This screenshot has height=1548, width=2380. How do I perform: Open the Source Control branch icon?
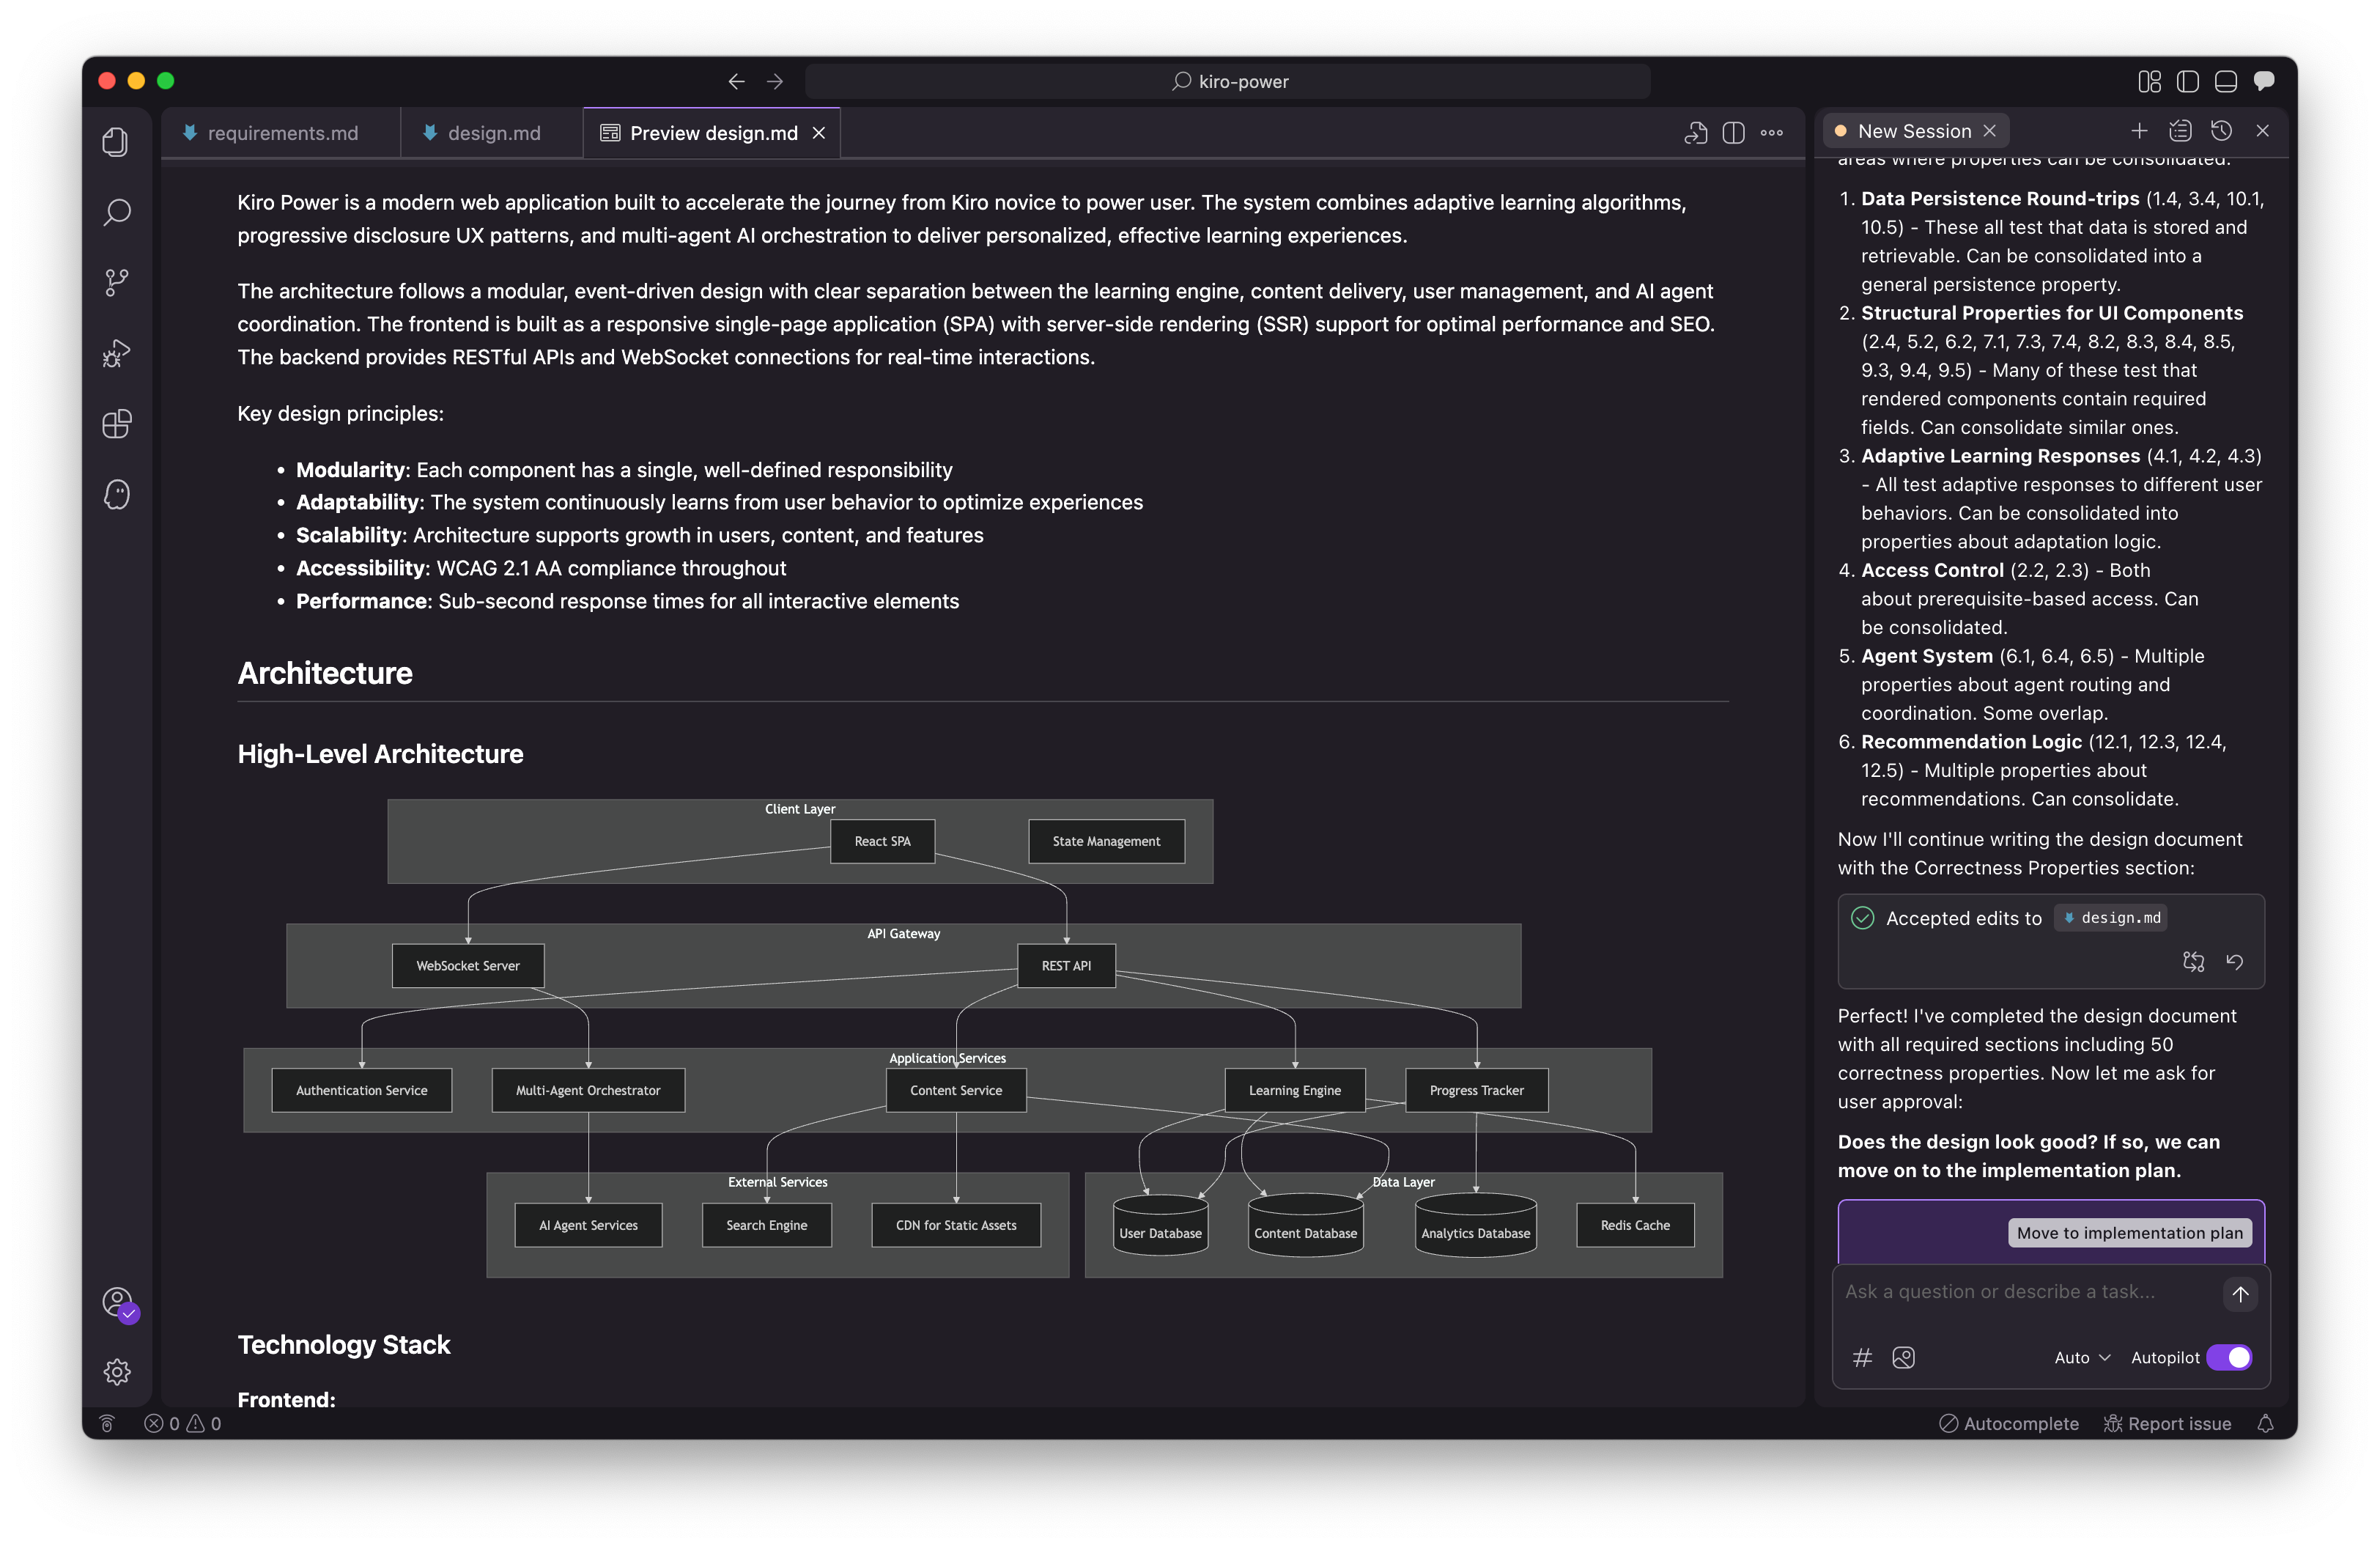click(116, 282)
